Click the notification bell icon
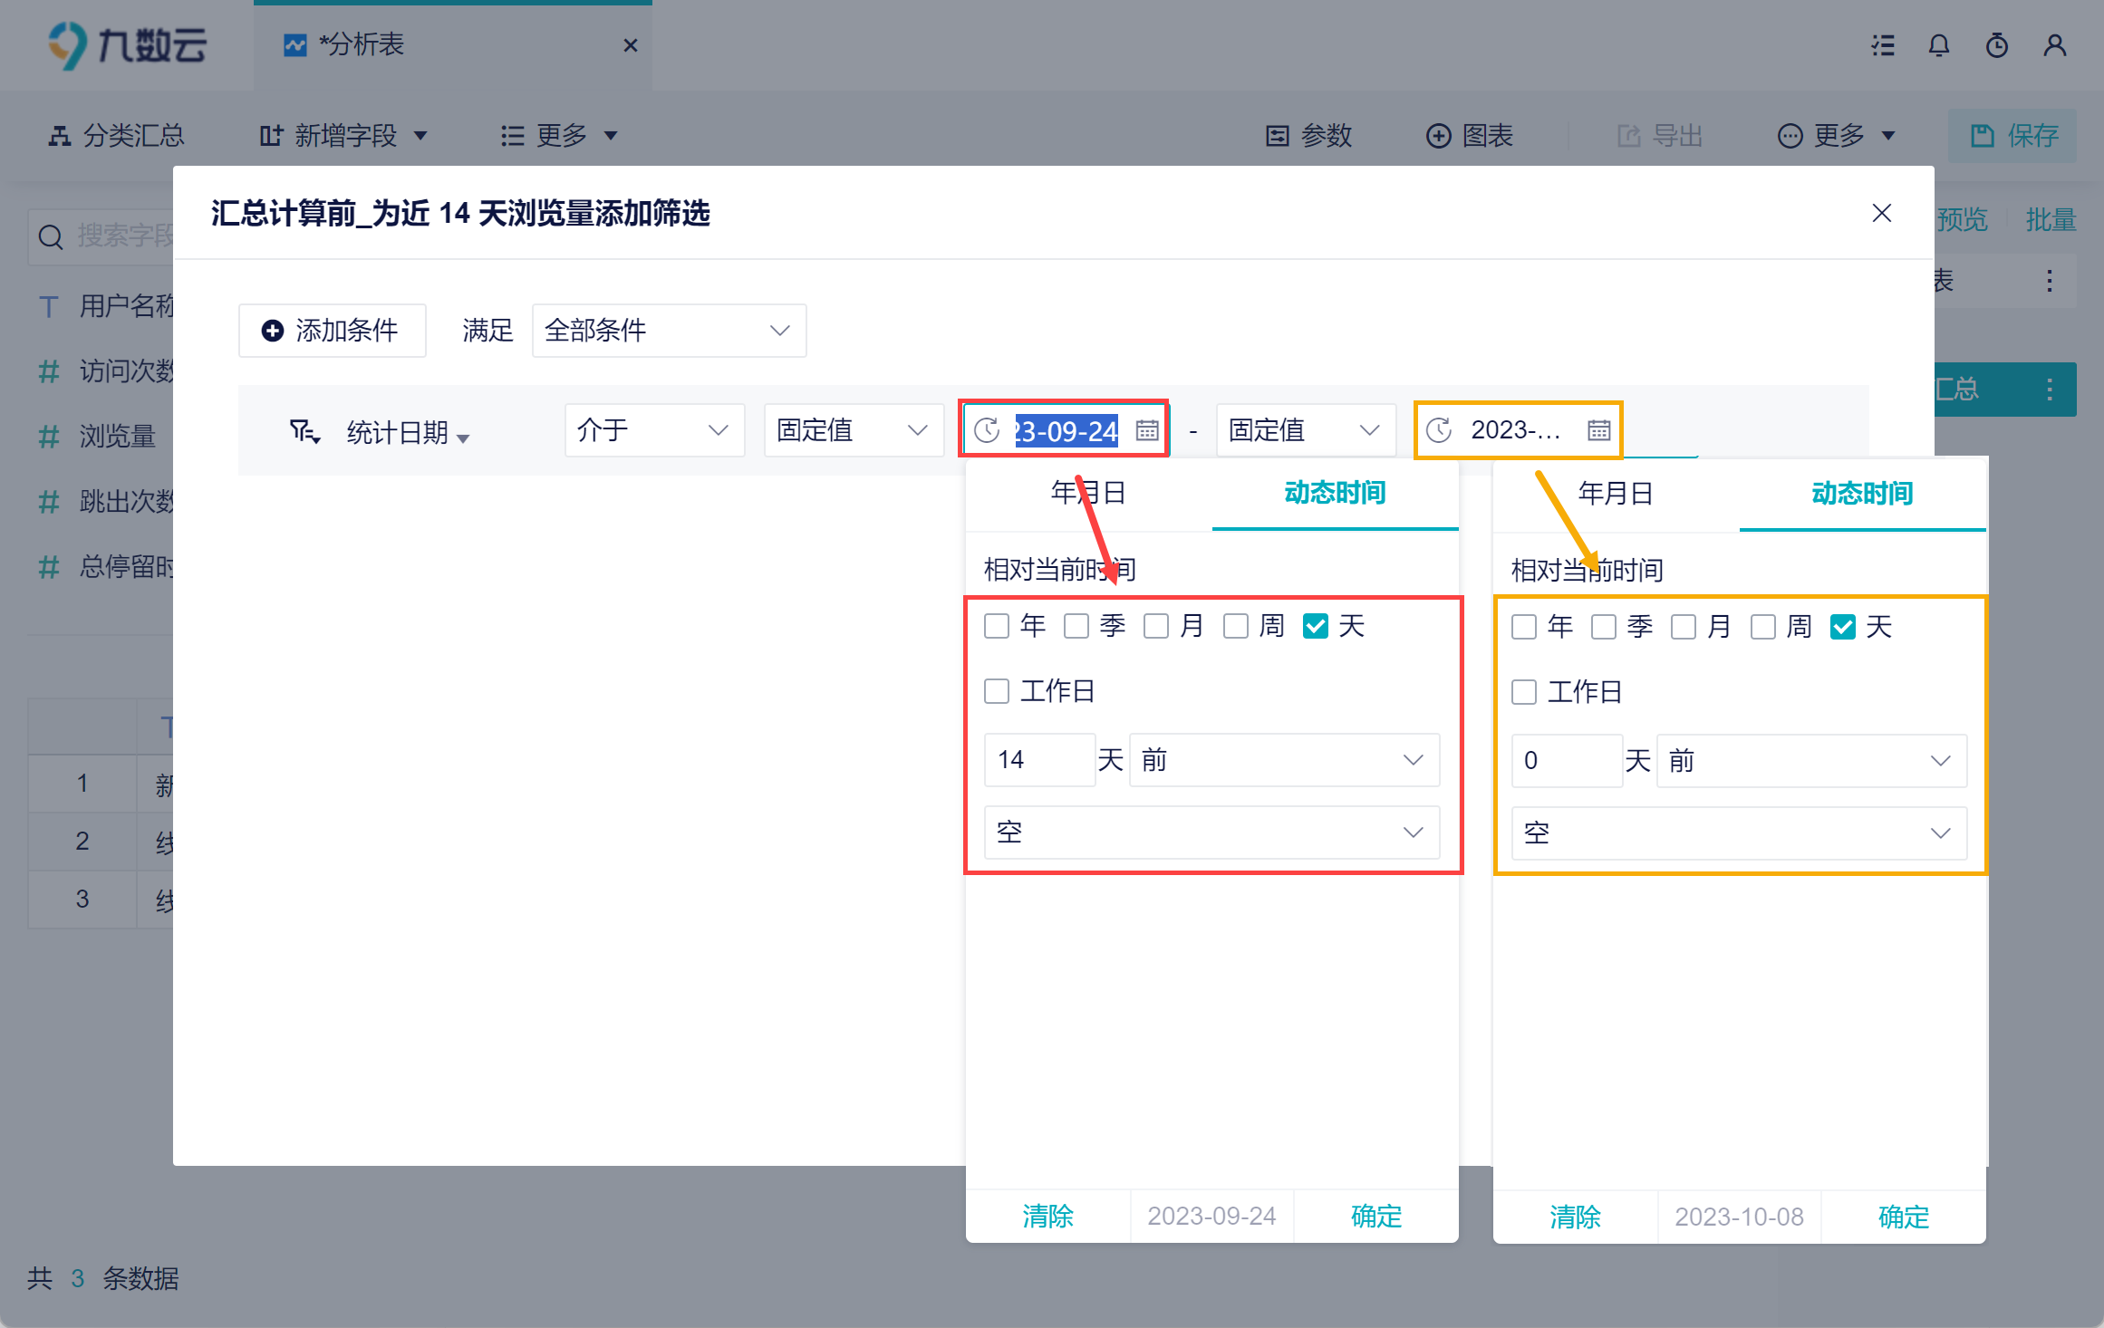Screen dimensions: 2104x1328 tap(1938, 45)
